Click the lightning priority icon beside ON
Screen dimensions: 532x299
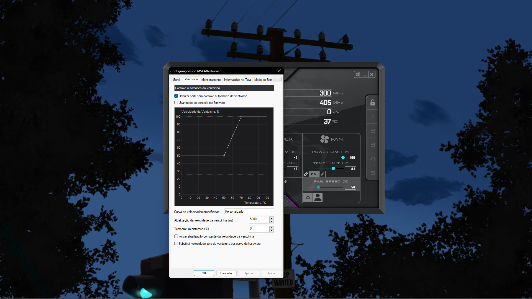(x=323, y=174)
